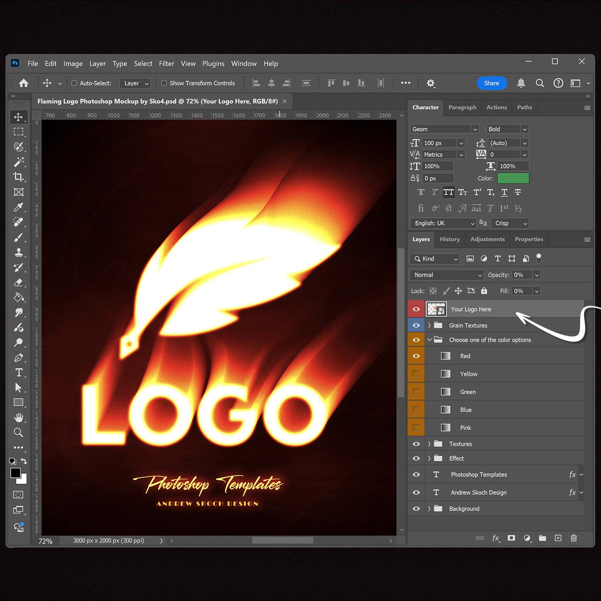Click the black foreground color swatch
Viewport: 601px width, 601px height.
click(15, 473)
